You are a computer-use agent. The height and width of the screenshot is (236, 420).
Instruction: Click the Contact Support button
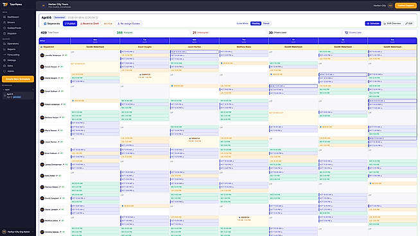(x=405, y=5)
